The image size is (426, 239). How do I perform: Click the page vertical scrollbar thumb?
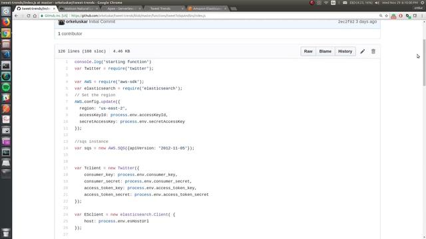(x=424, y=63)
